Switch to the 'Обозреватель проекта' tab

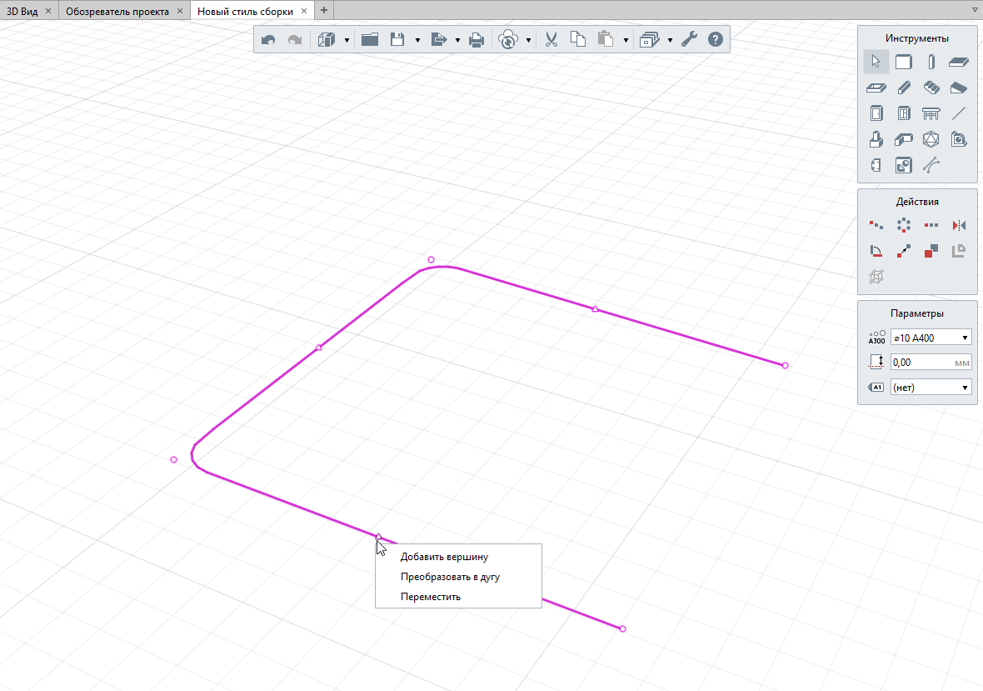point(117,11)
